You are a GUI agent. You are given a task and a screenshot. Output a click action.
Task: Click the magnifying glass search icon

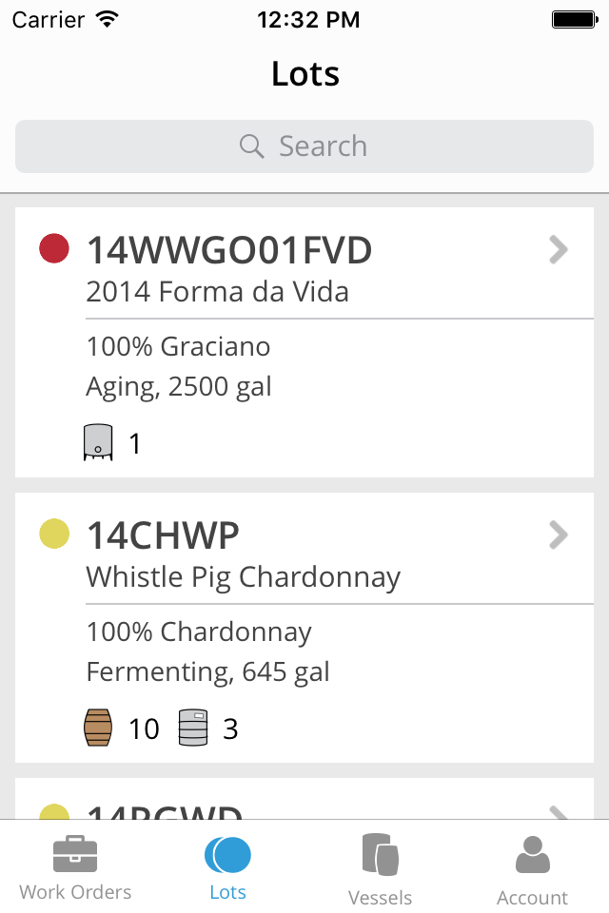[x=252, y=146]
